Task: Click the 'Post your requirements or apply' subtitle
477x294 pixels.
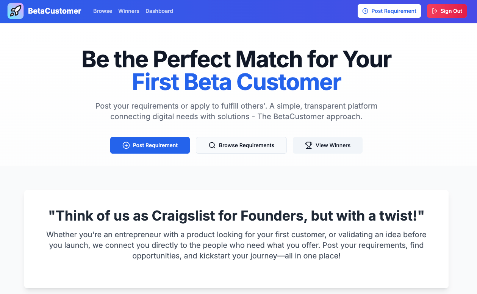Action: [x=236, y=111]
